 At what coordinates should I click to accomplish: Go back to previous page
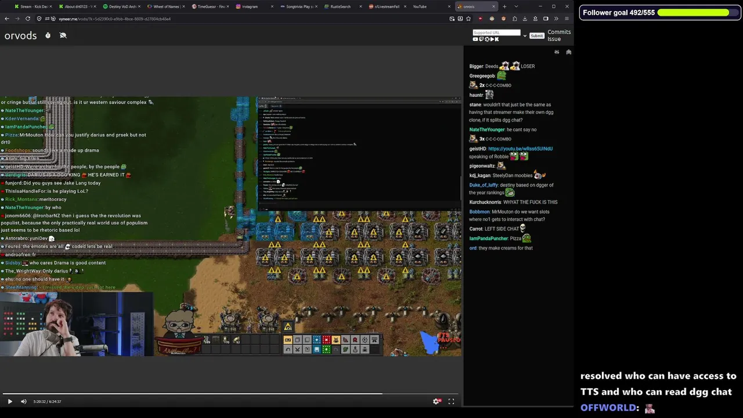[x=7, y=19]
